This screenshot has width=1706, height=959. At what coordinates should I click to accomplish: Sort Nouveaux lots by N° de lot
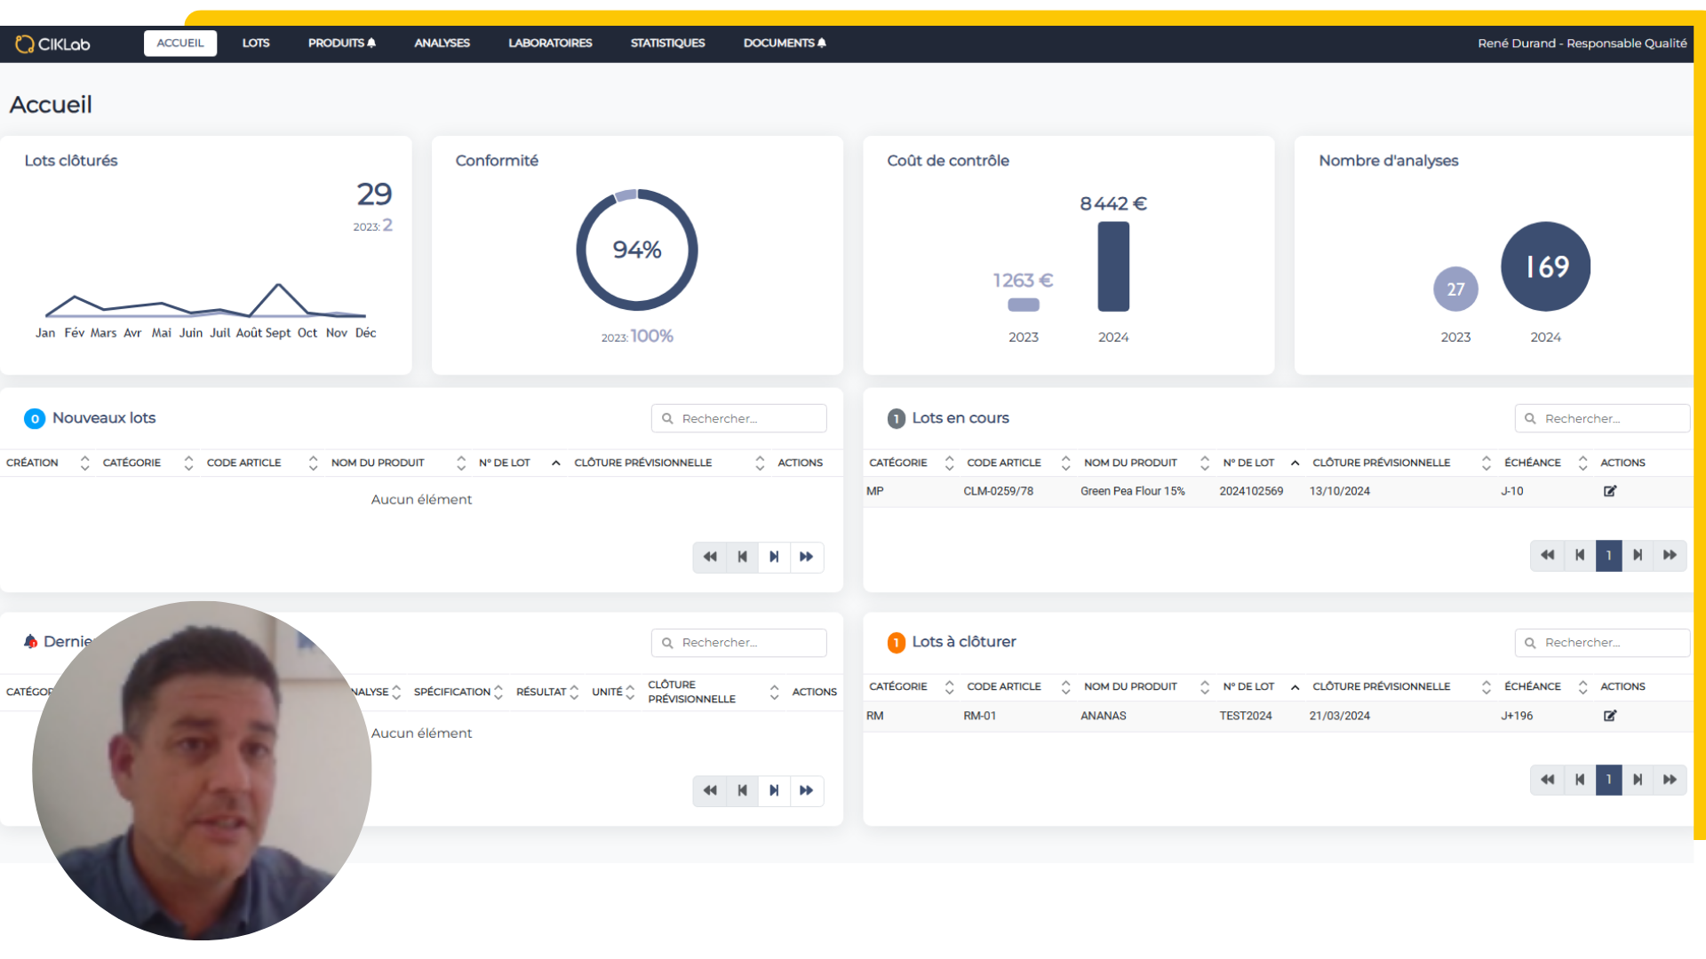pos(555,463)
